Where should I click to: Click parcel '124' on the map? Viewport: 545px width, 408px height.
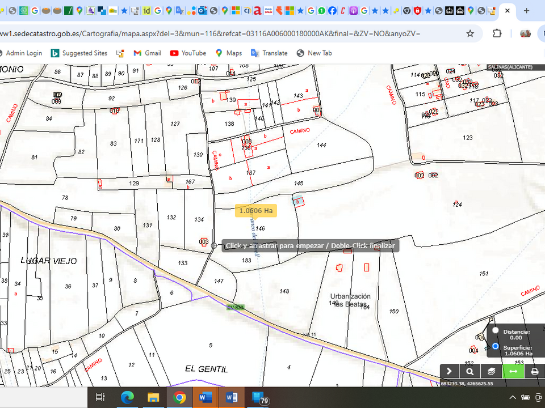pos(457,205)
